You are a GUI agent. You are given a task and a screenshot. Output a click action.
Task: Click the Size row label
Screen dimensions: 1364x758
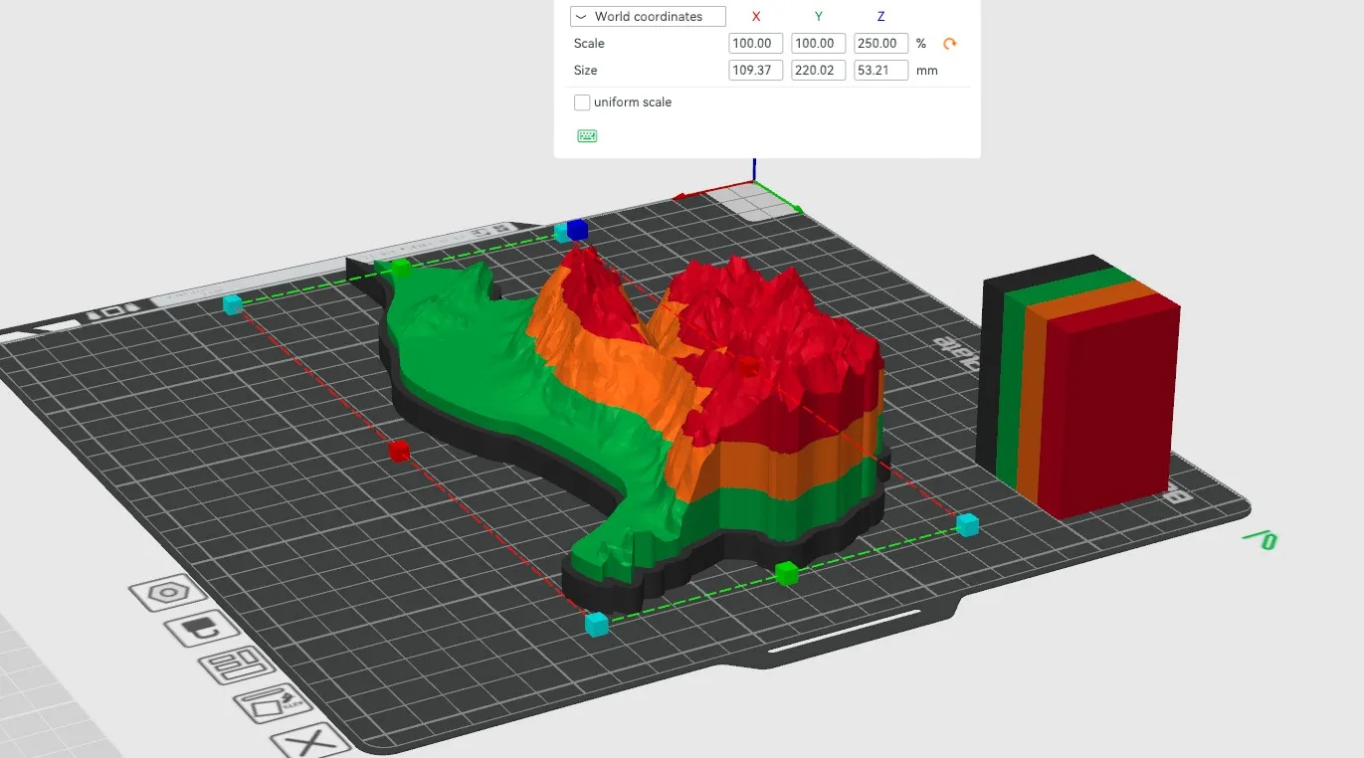point(586,71)
